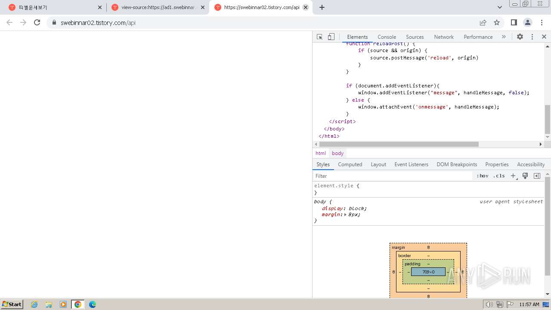Toggle the browser side panel icon
This screenshot has height=310, width=551.
514,22
